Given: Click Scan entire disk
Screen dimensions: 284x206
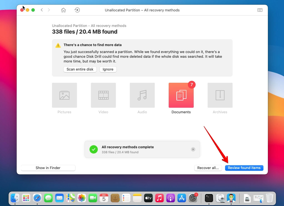Looking at the screenshot, I should pos(80,69).
